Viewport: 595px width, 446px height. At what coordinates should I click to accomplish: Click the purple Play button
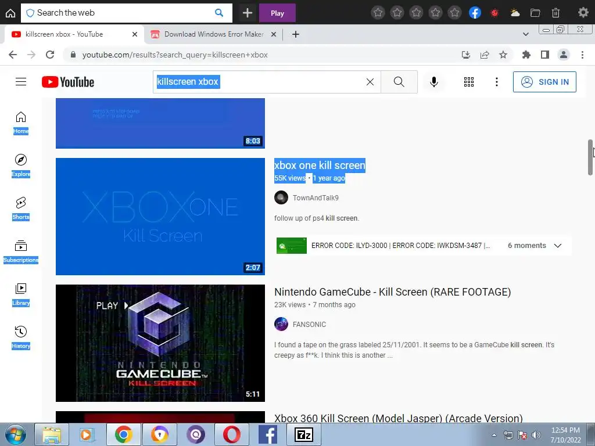coord(277,13)
